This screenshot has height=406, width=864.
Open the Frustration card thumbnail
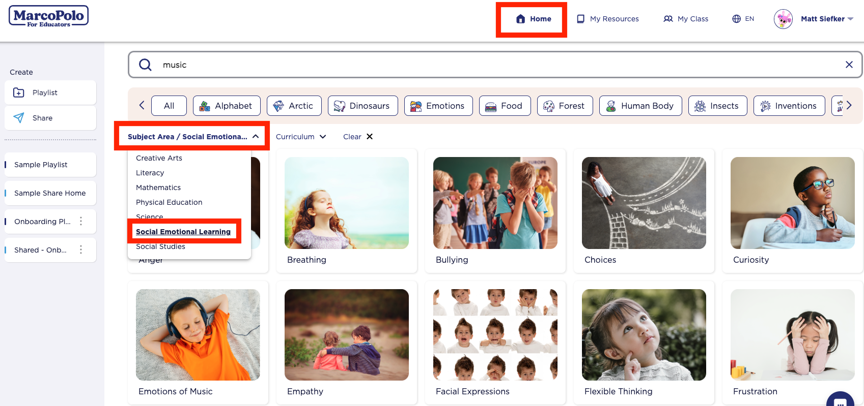tap(793, 335)
